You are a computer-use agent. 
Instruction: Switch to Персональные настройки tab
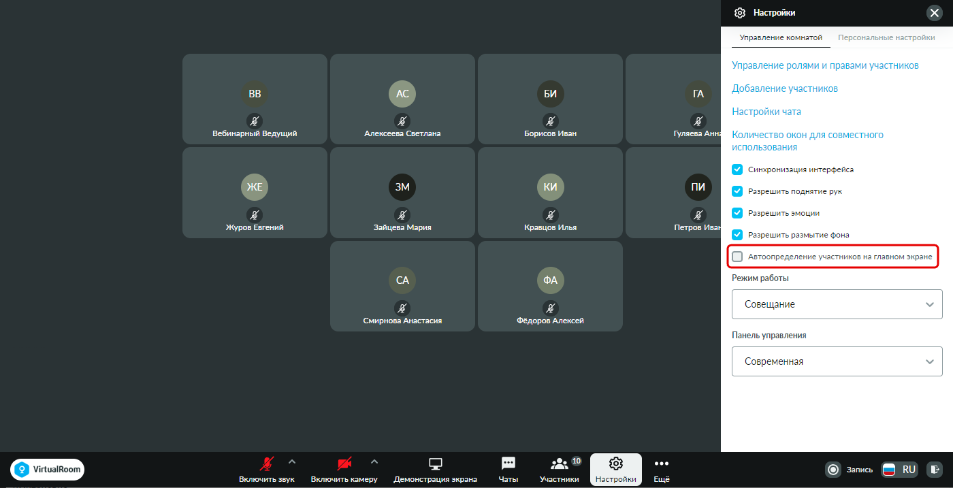point(886,38)
